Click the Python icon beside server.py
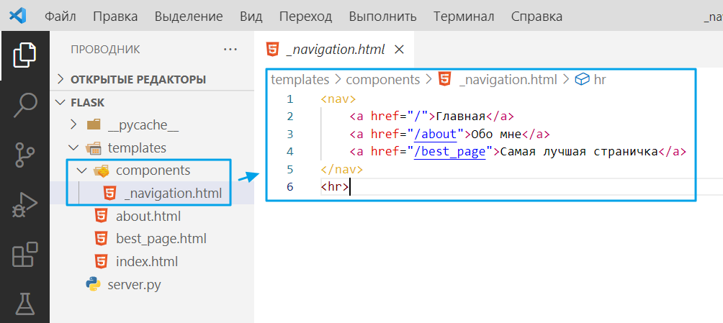This screenshot has width=723, height=323. (93, 284)
